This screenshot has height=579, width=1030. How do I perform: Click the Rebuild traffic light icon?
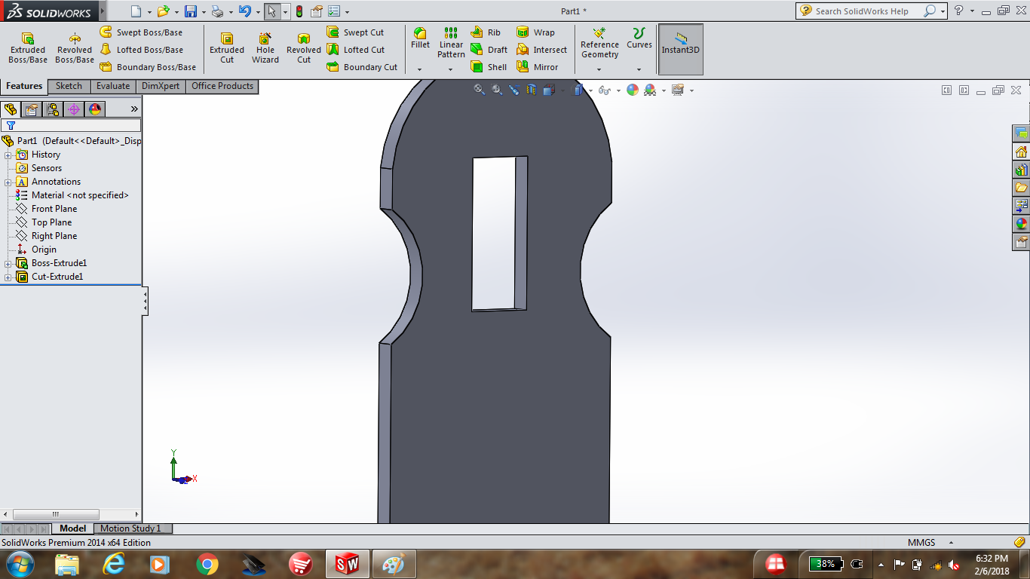point(299,11)
